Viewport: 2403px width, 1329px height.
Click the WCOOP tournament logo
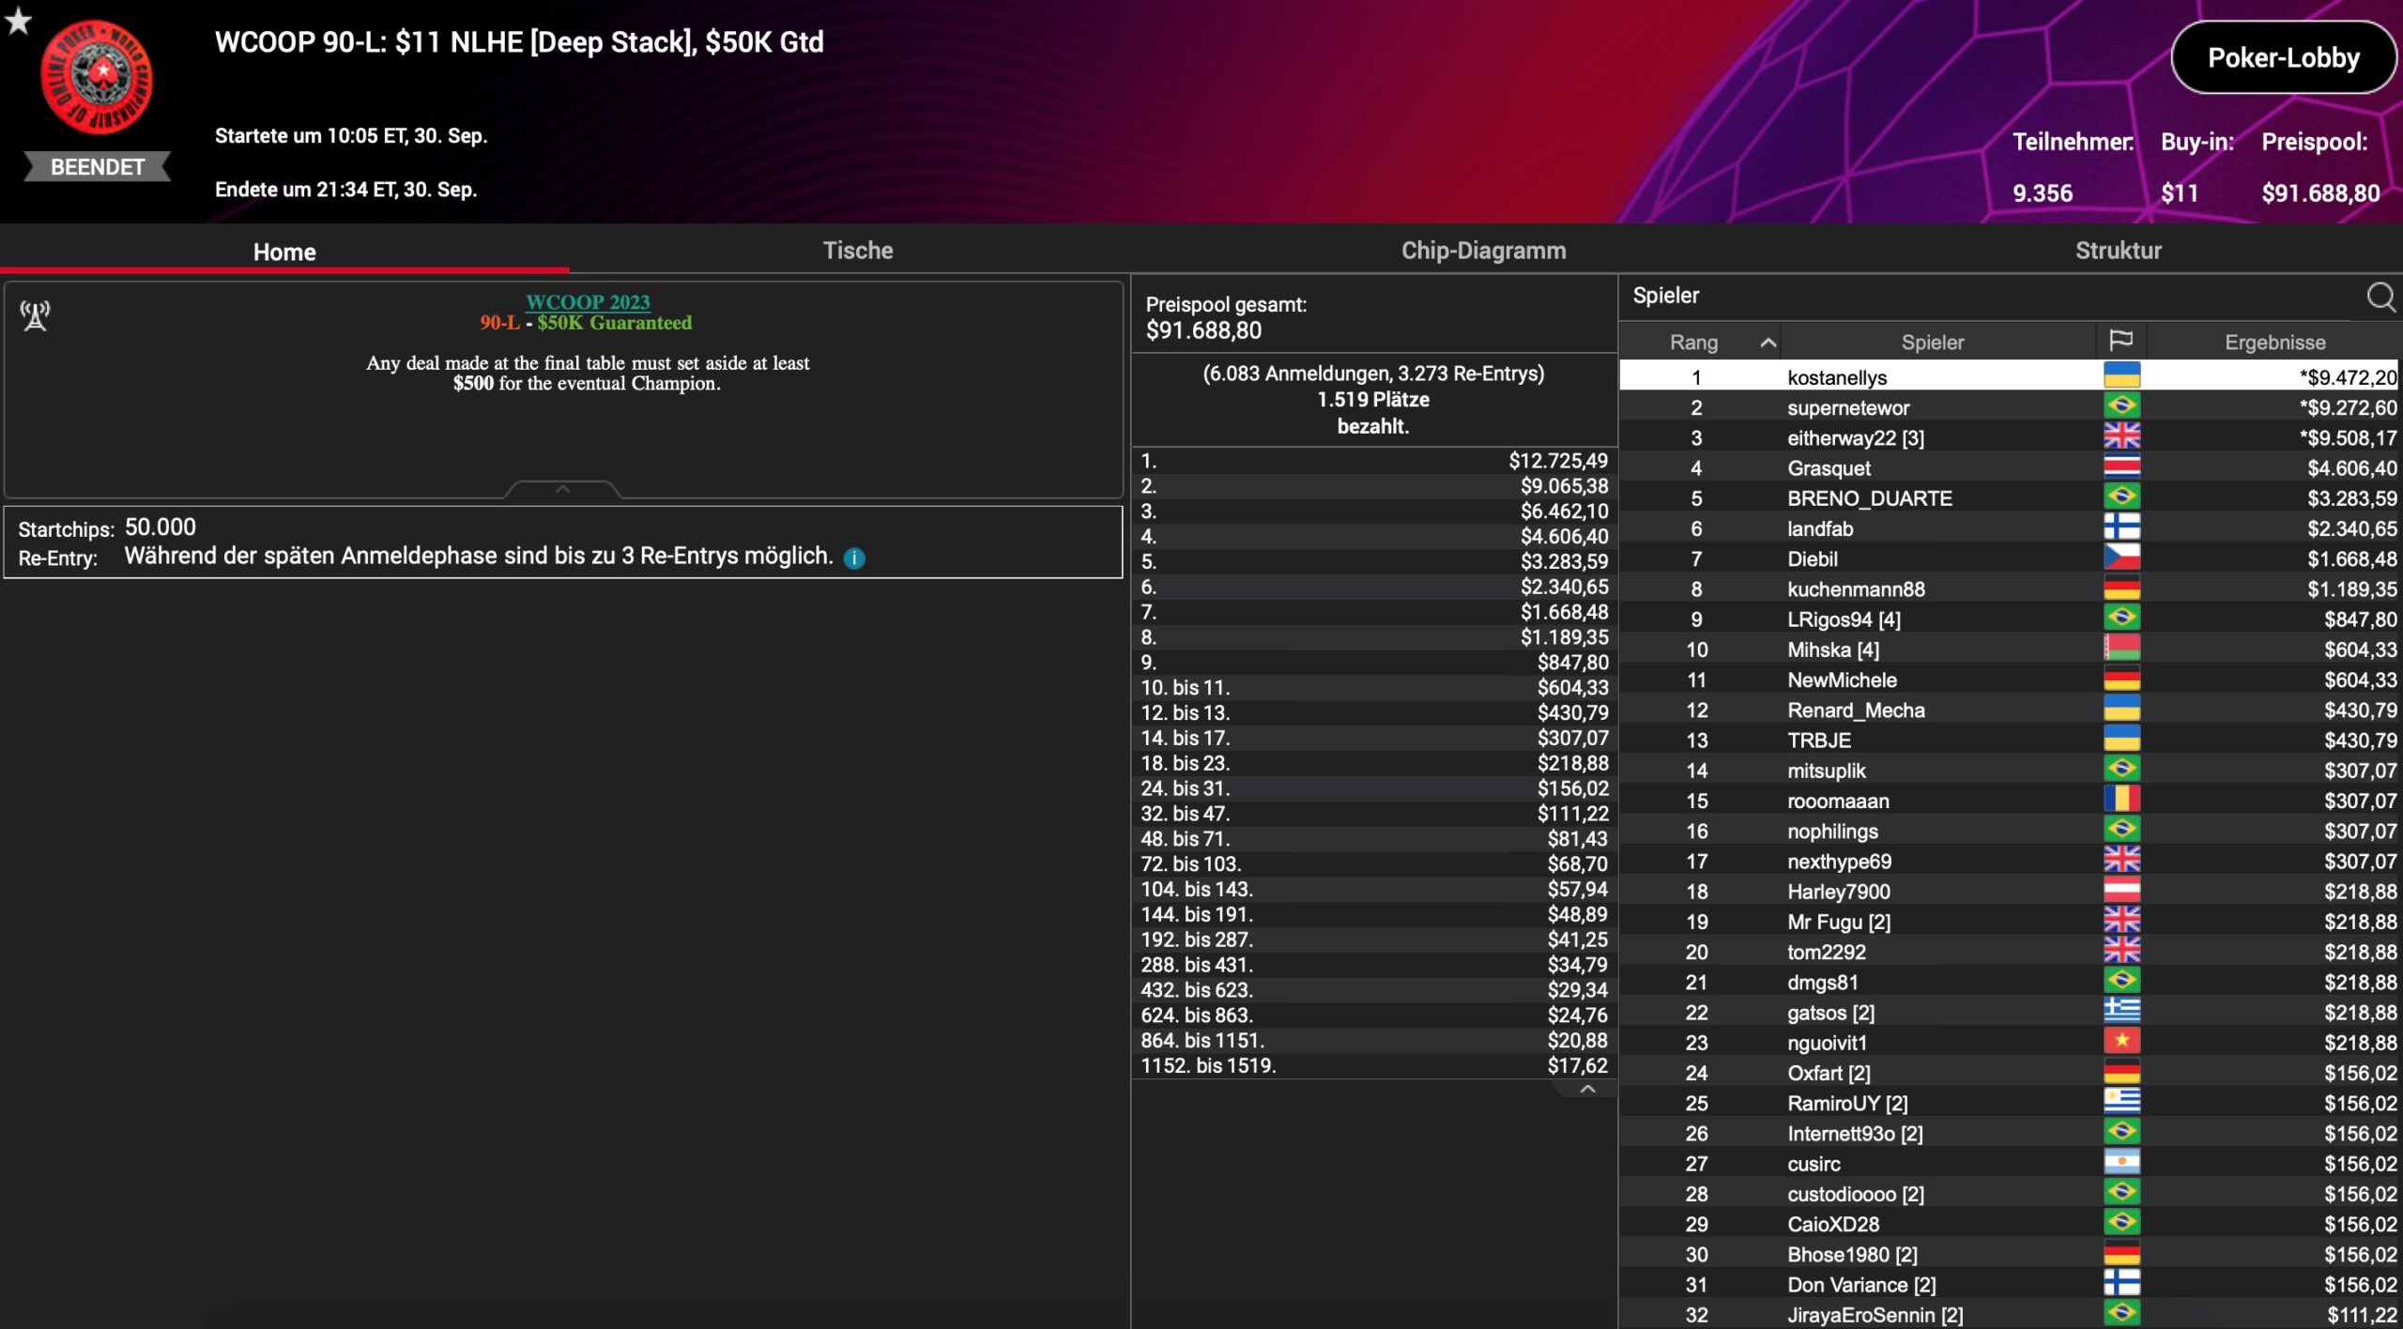tap(97, 77)
